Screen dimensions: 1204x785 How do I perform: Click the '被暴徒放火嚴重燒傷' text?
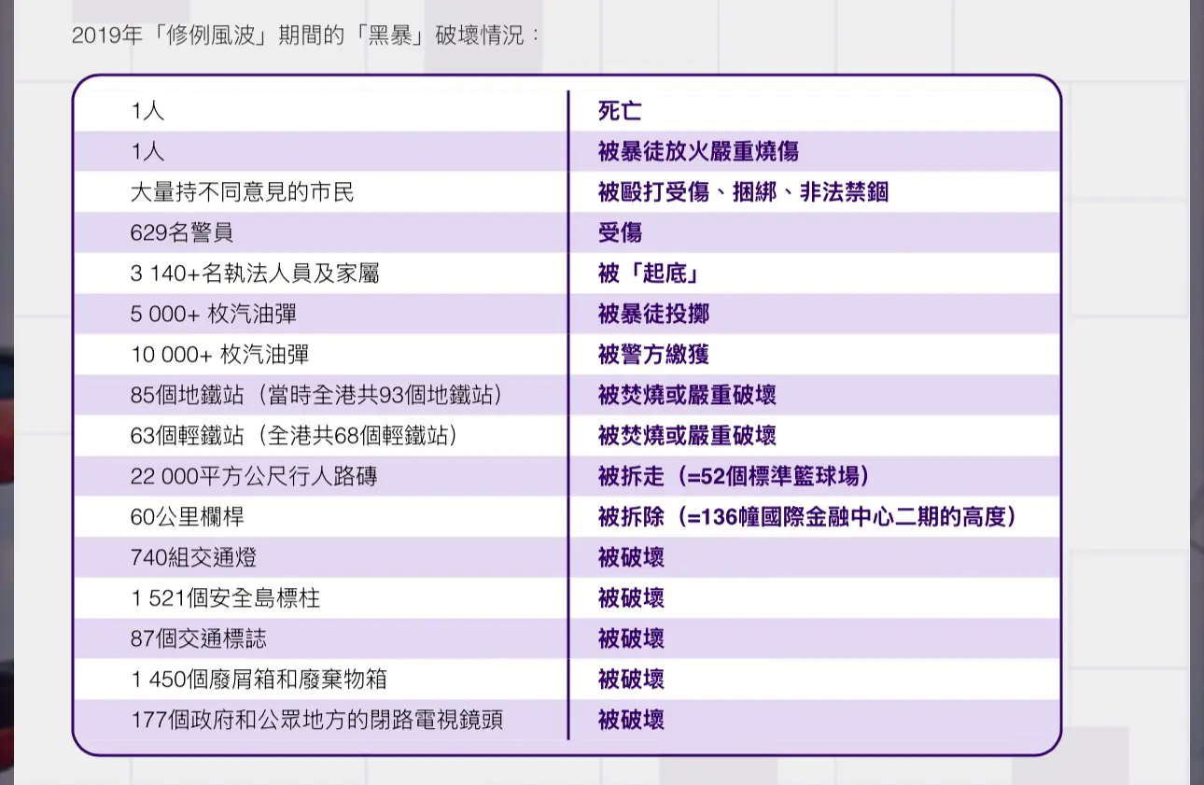[x=698, y=152]
